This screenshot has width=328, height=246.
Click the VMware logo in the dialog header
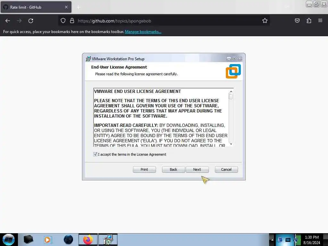[x=233, y=71]
